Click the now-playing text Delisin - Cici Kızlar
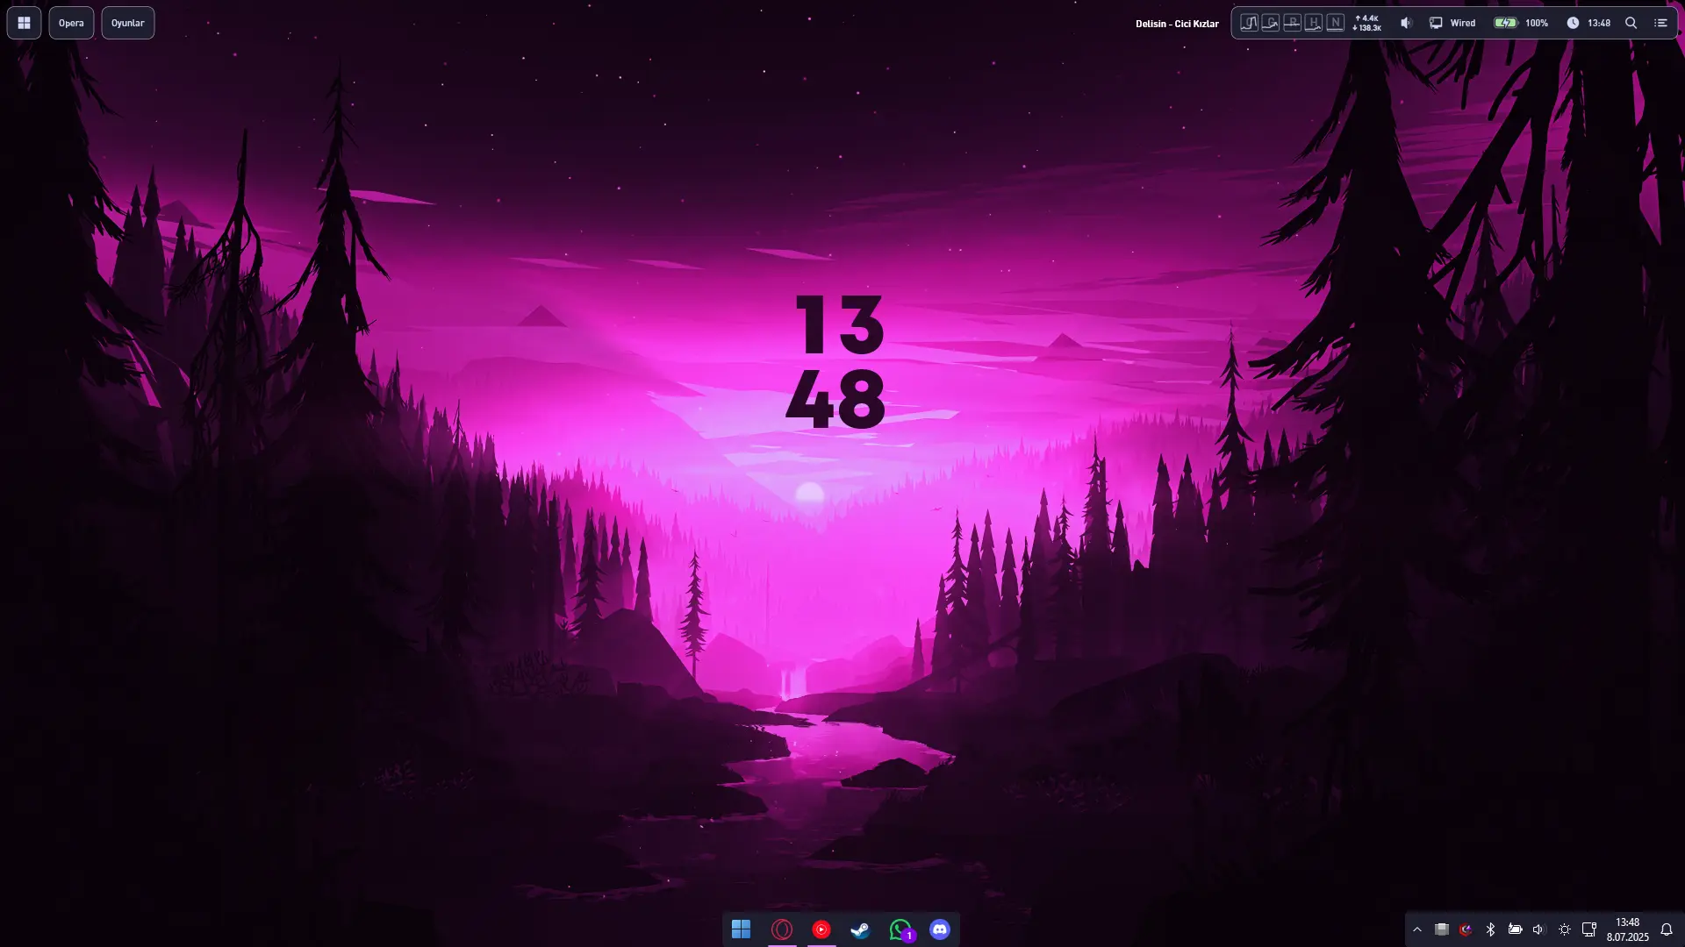 [1177, 24]
